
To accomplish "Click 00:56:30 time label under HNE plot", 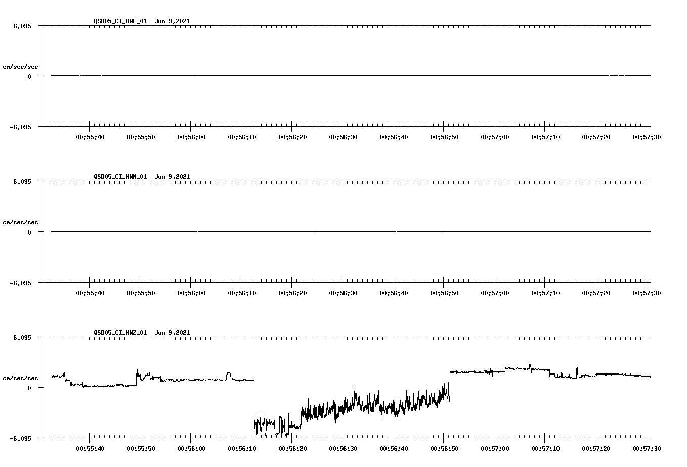I will (x=343, y=137).
